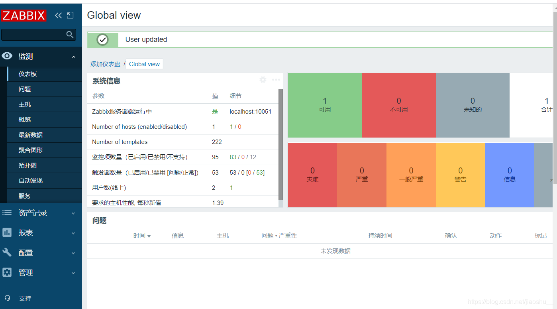
Task: Click the 问题 • 严重性 column header
Action: pyautogui.click(x=279, y=236)
